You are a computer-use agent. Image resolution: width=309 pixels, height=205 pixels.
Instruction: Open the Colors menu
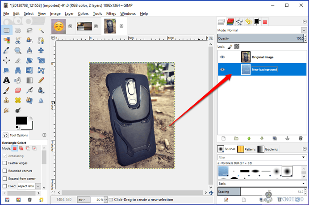[x=83, y=13]
